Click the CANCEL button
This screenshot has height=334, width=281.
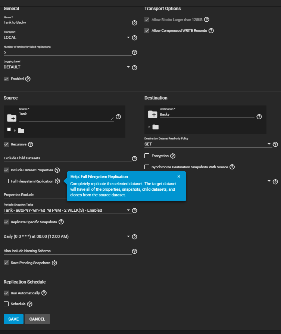(37, 319)
